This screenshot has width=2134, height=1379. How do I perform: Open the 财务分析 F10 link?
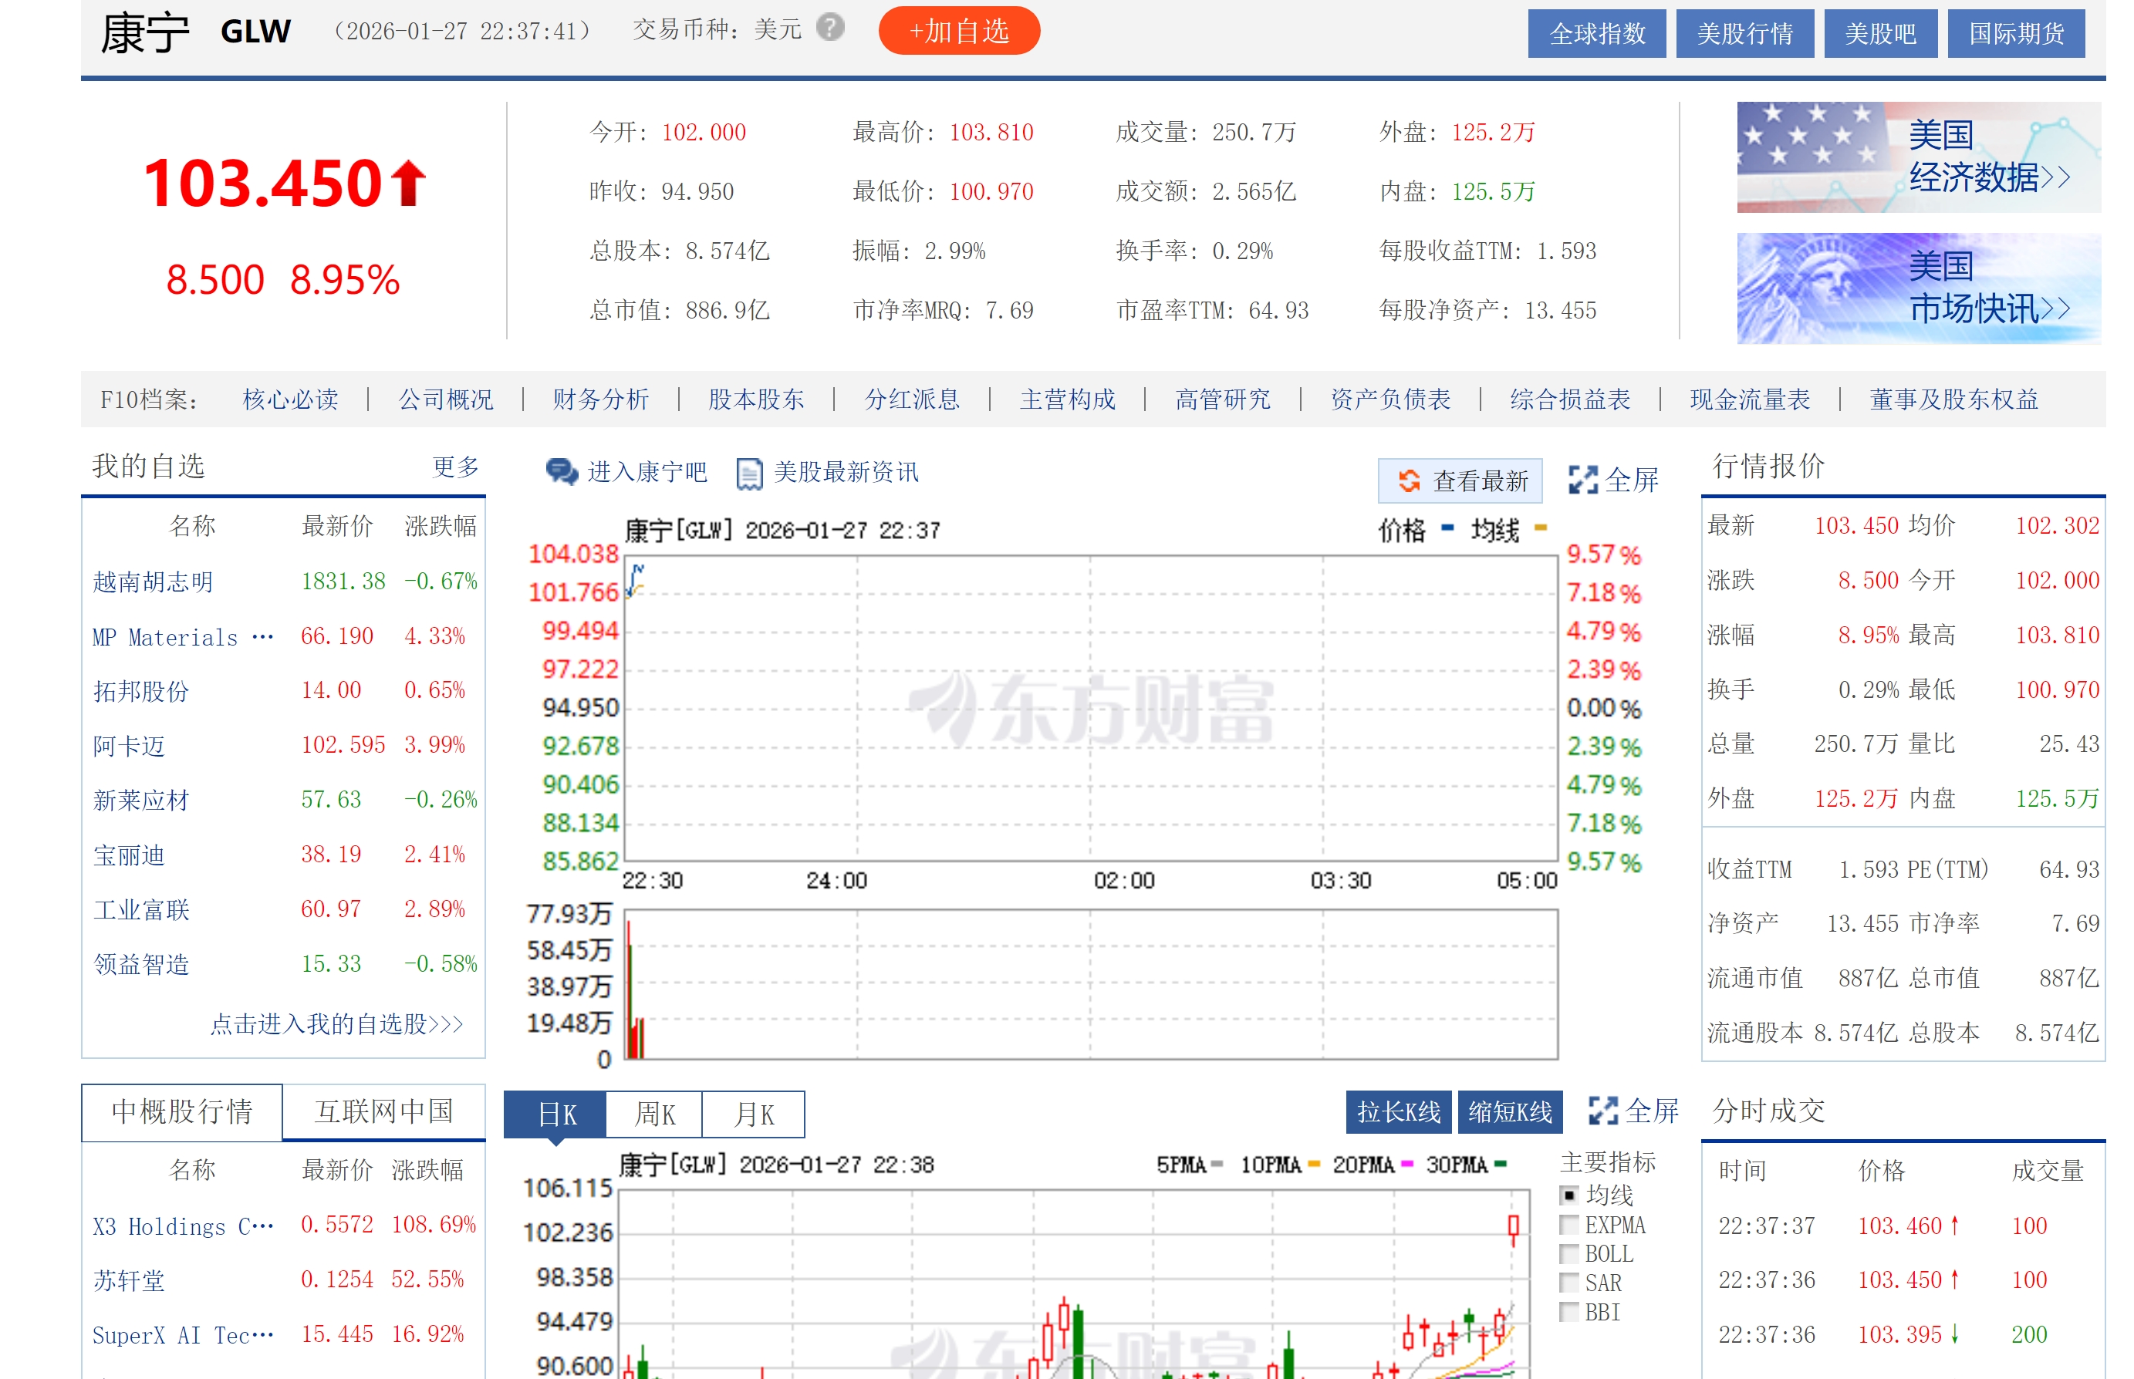tap(600, 400)
